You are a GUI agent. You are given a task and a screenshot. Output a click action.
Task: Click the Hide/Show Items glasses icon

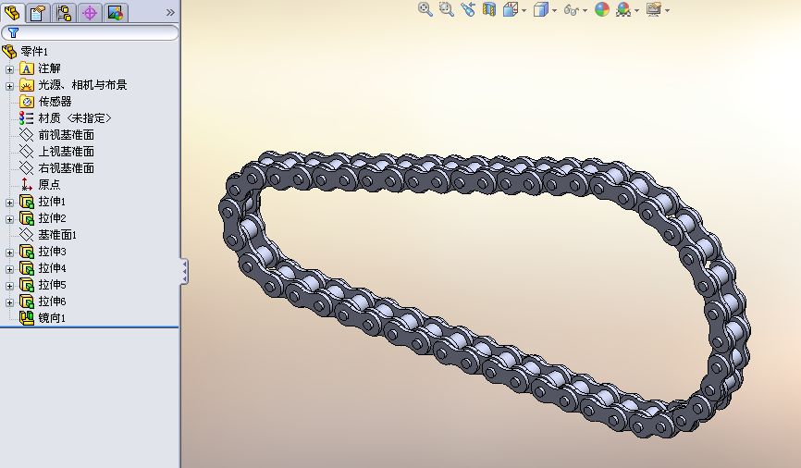[571, 9]
